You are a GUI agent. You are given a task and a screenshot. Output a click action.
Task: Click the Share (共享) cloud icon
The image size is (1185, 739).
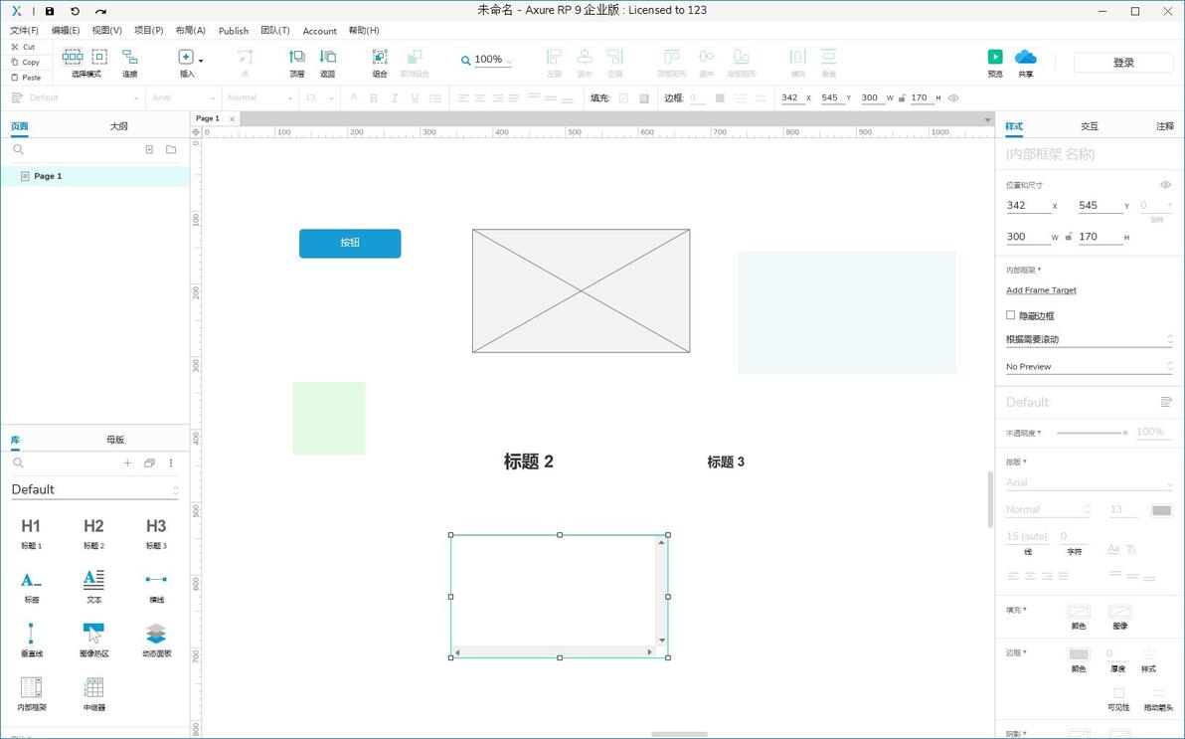[x=1026, y=57]
